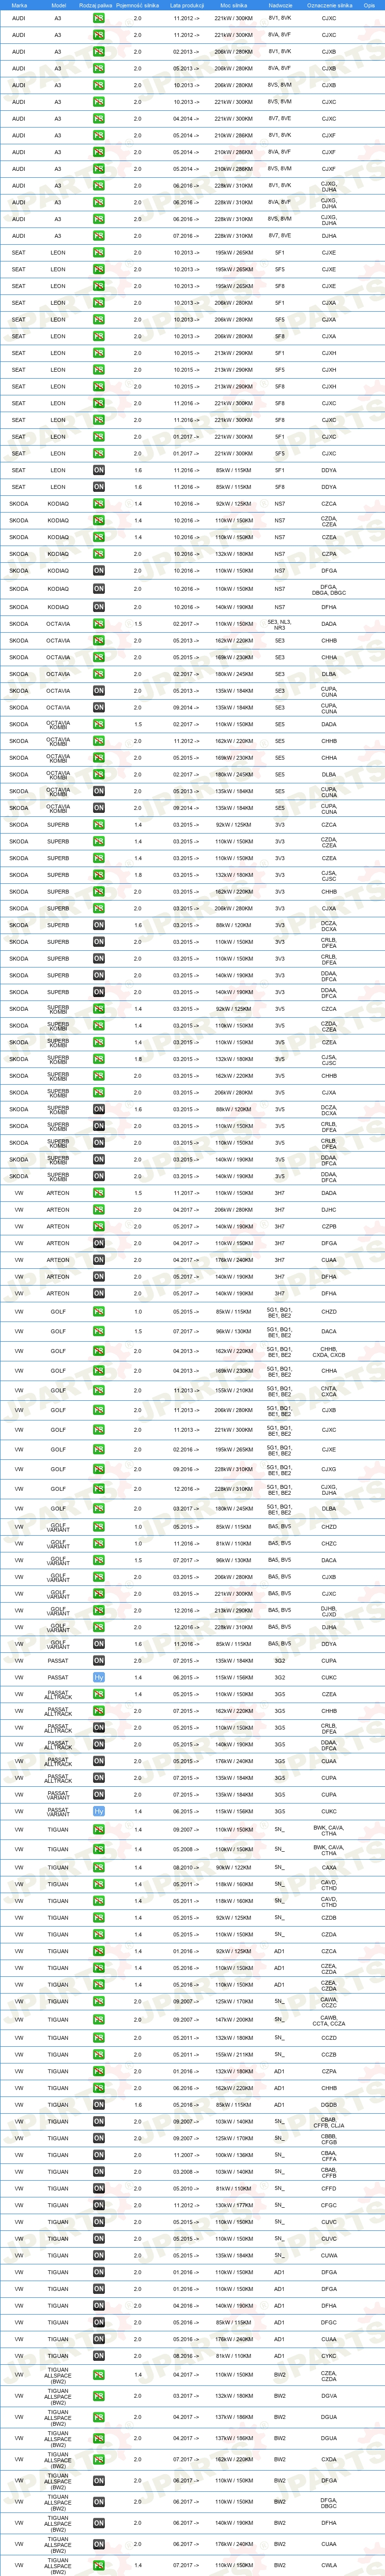
Task: Click the ON diesel icon for Seat Leon 5F1 DDYA
Action: point(99,470)
